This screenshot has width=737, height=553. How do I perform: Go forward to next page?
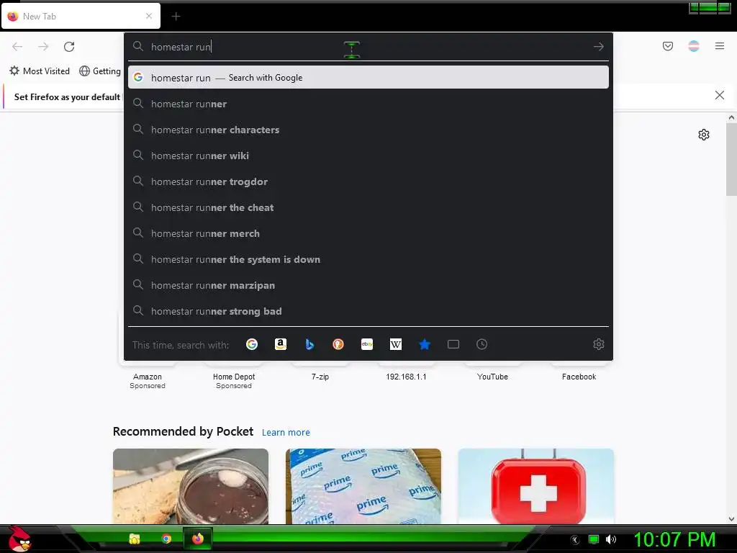tap(43, 47)
